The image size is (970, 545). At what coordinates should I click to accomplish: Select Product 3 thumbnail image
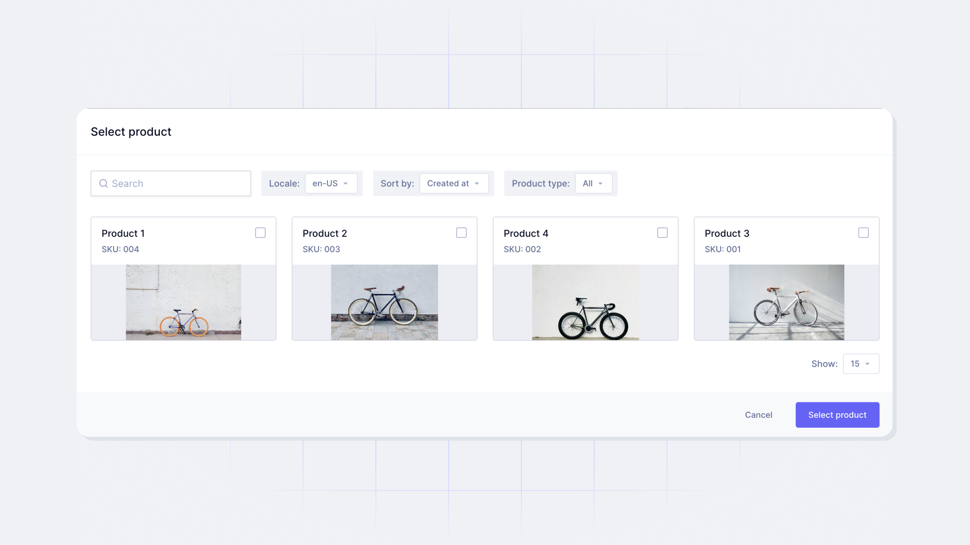coord(786,302)
